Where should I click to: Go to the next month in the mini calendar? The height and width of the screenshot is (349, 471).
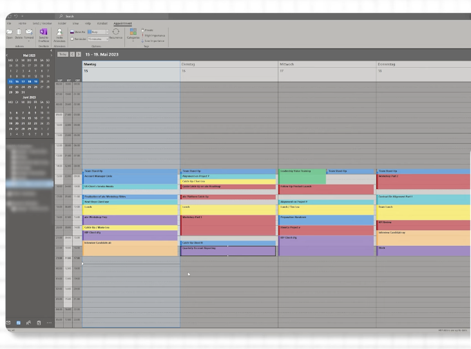[x=52, y=55]
